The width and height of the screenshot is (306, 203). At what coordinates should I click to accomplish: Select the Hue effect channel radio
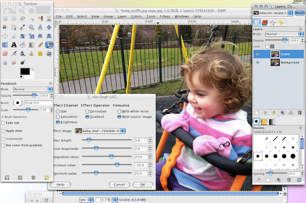(58, 111)
